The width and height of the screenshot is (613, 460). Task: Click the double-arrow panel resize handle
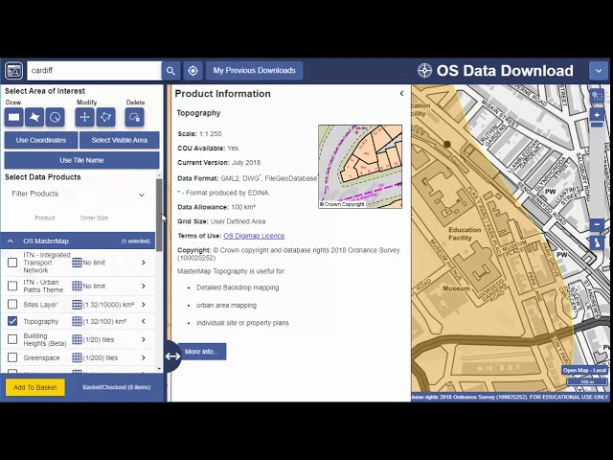coord(172,356)
